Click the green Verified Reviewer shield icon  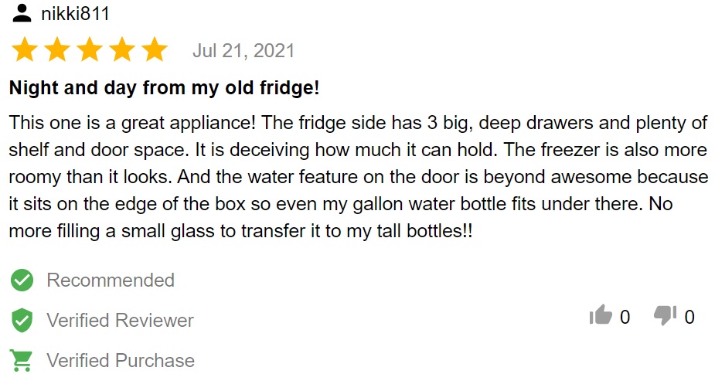click(x=22, y=320)
